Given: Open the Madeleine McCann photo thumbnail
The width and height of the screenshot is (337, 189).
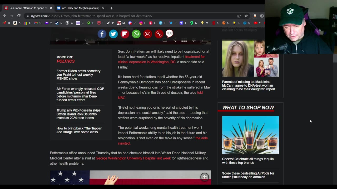Looking at the screenshot, I should [x=250, y=58].
